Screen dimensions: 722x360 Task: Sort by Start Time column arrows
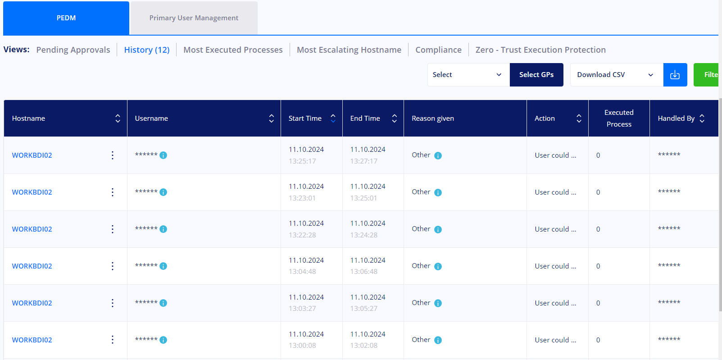333,118
